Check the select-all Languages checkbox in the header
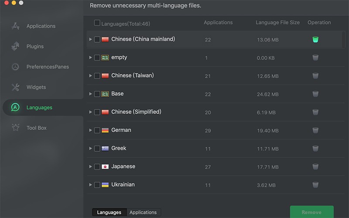Screen dimensions: 349x218 (x=97, y=23)
